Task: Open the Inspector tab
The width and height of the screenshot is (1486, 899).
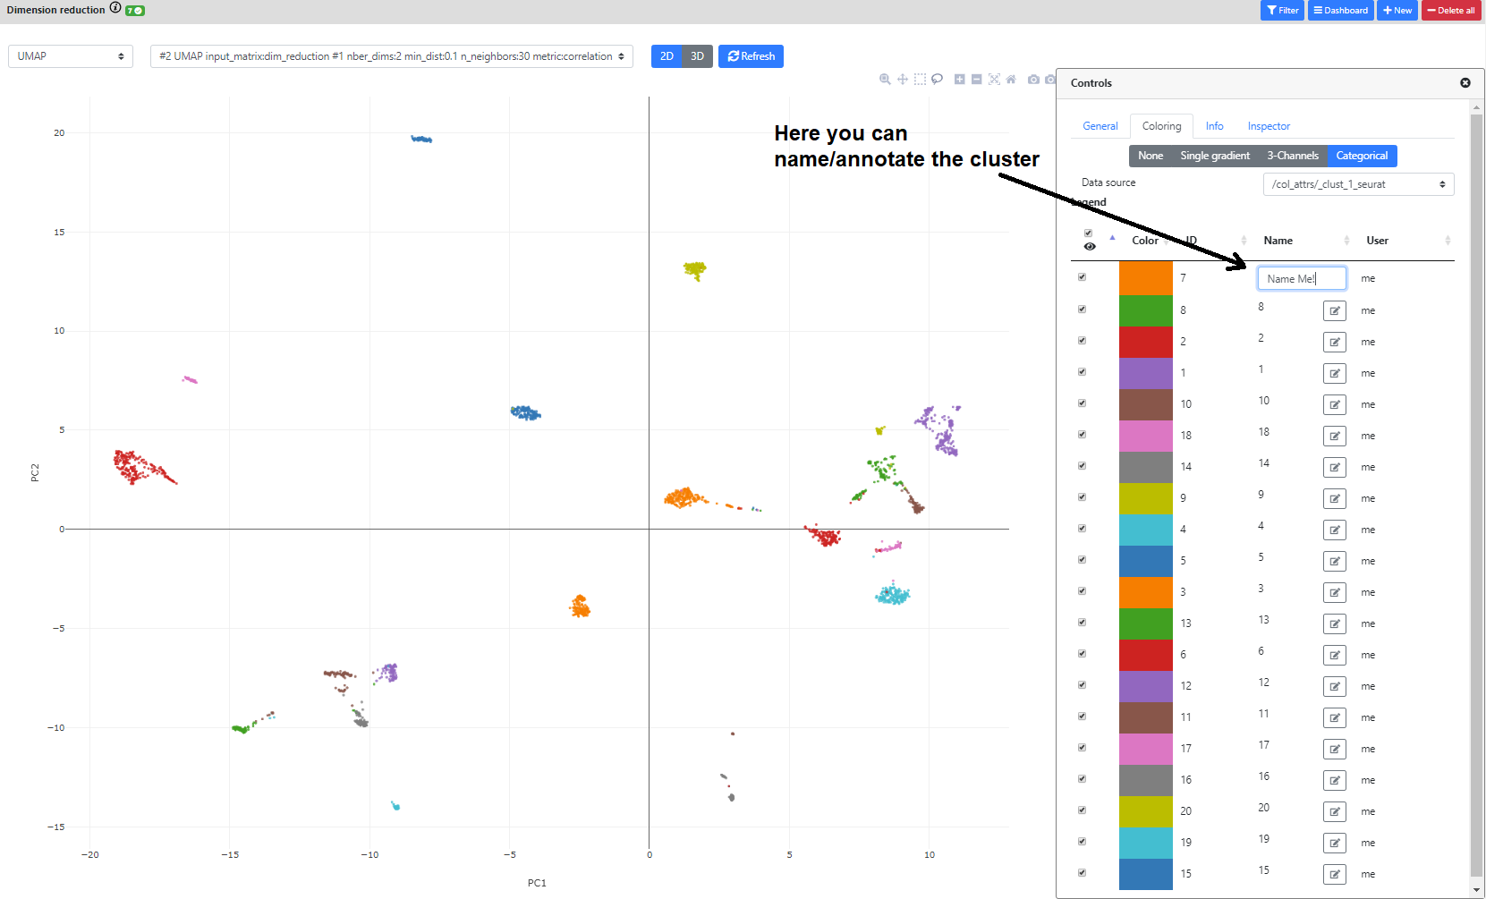Action: tap(1269, 126)
